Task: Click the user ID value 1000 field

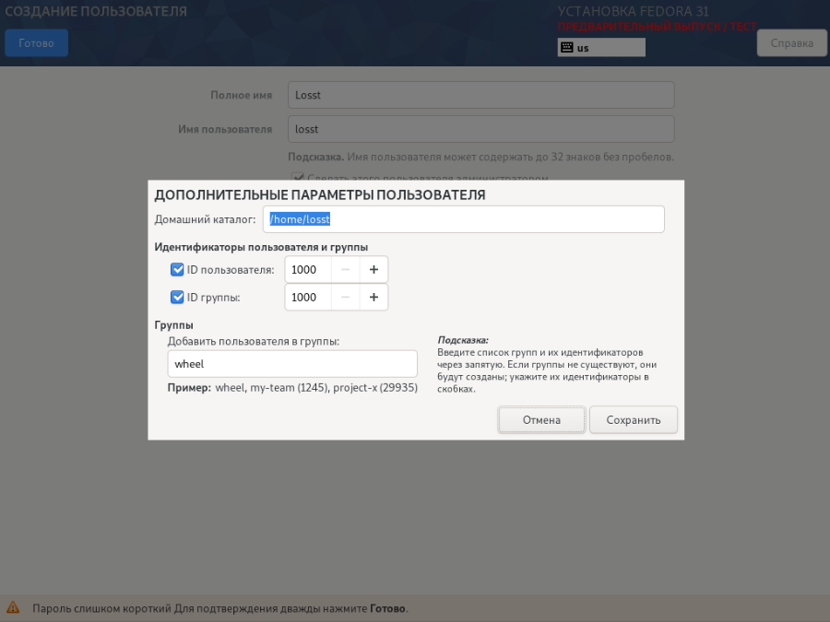Action: pos(307,270)
